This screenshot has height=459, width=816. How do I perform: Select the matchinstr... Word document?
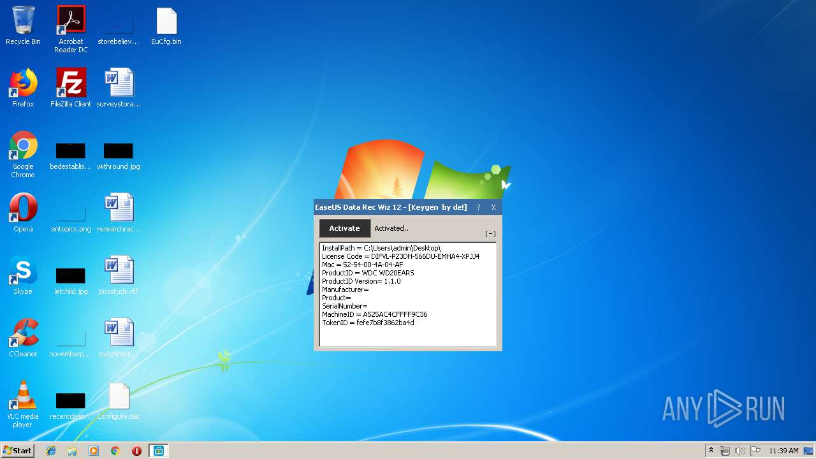point(119,339)
